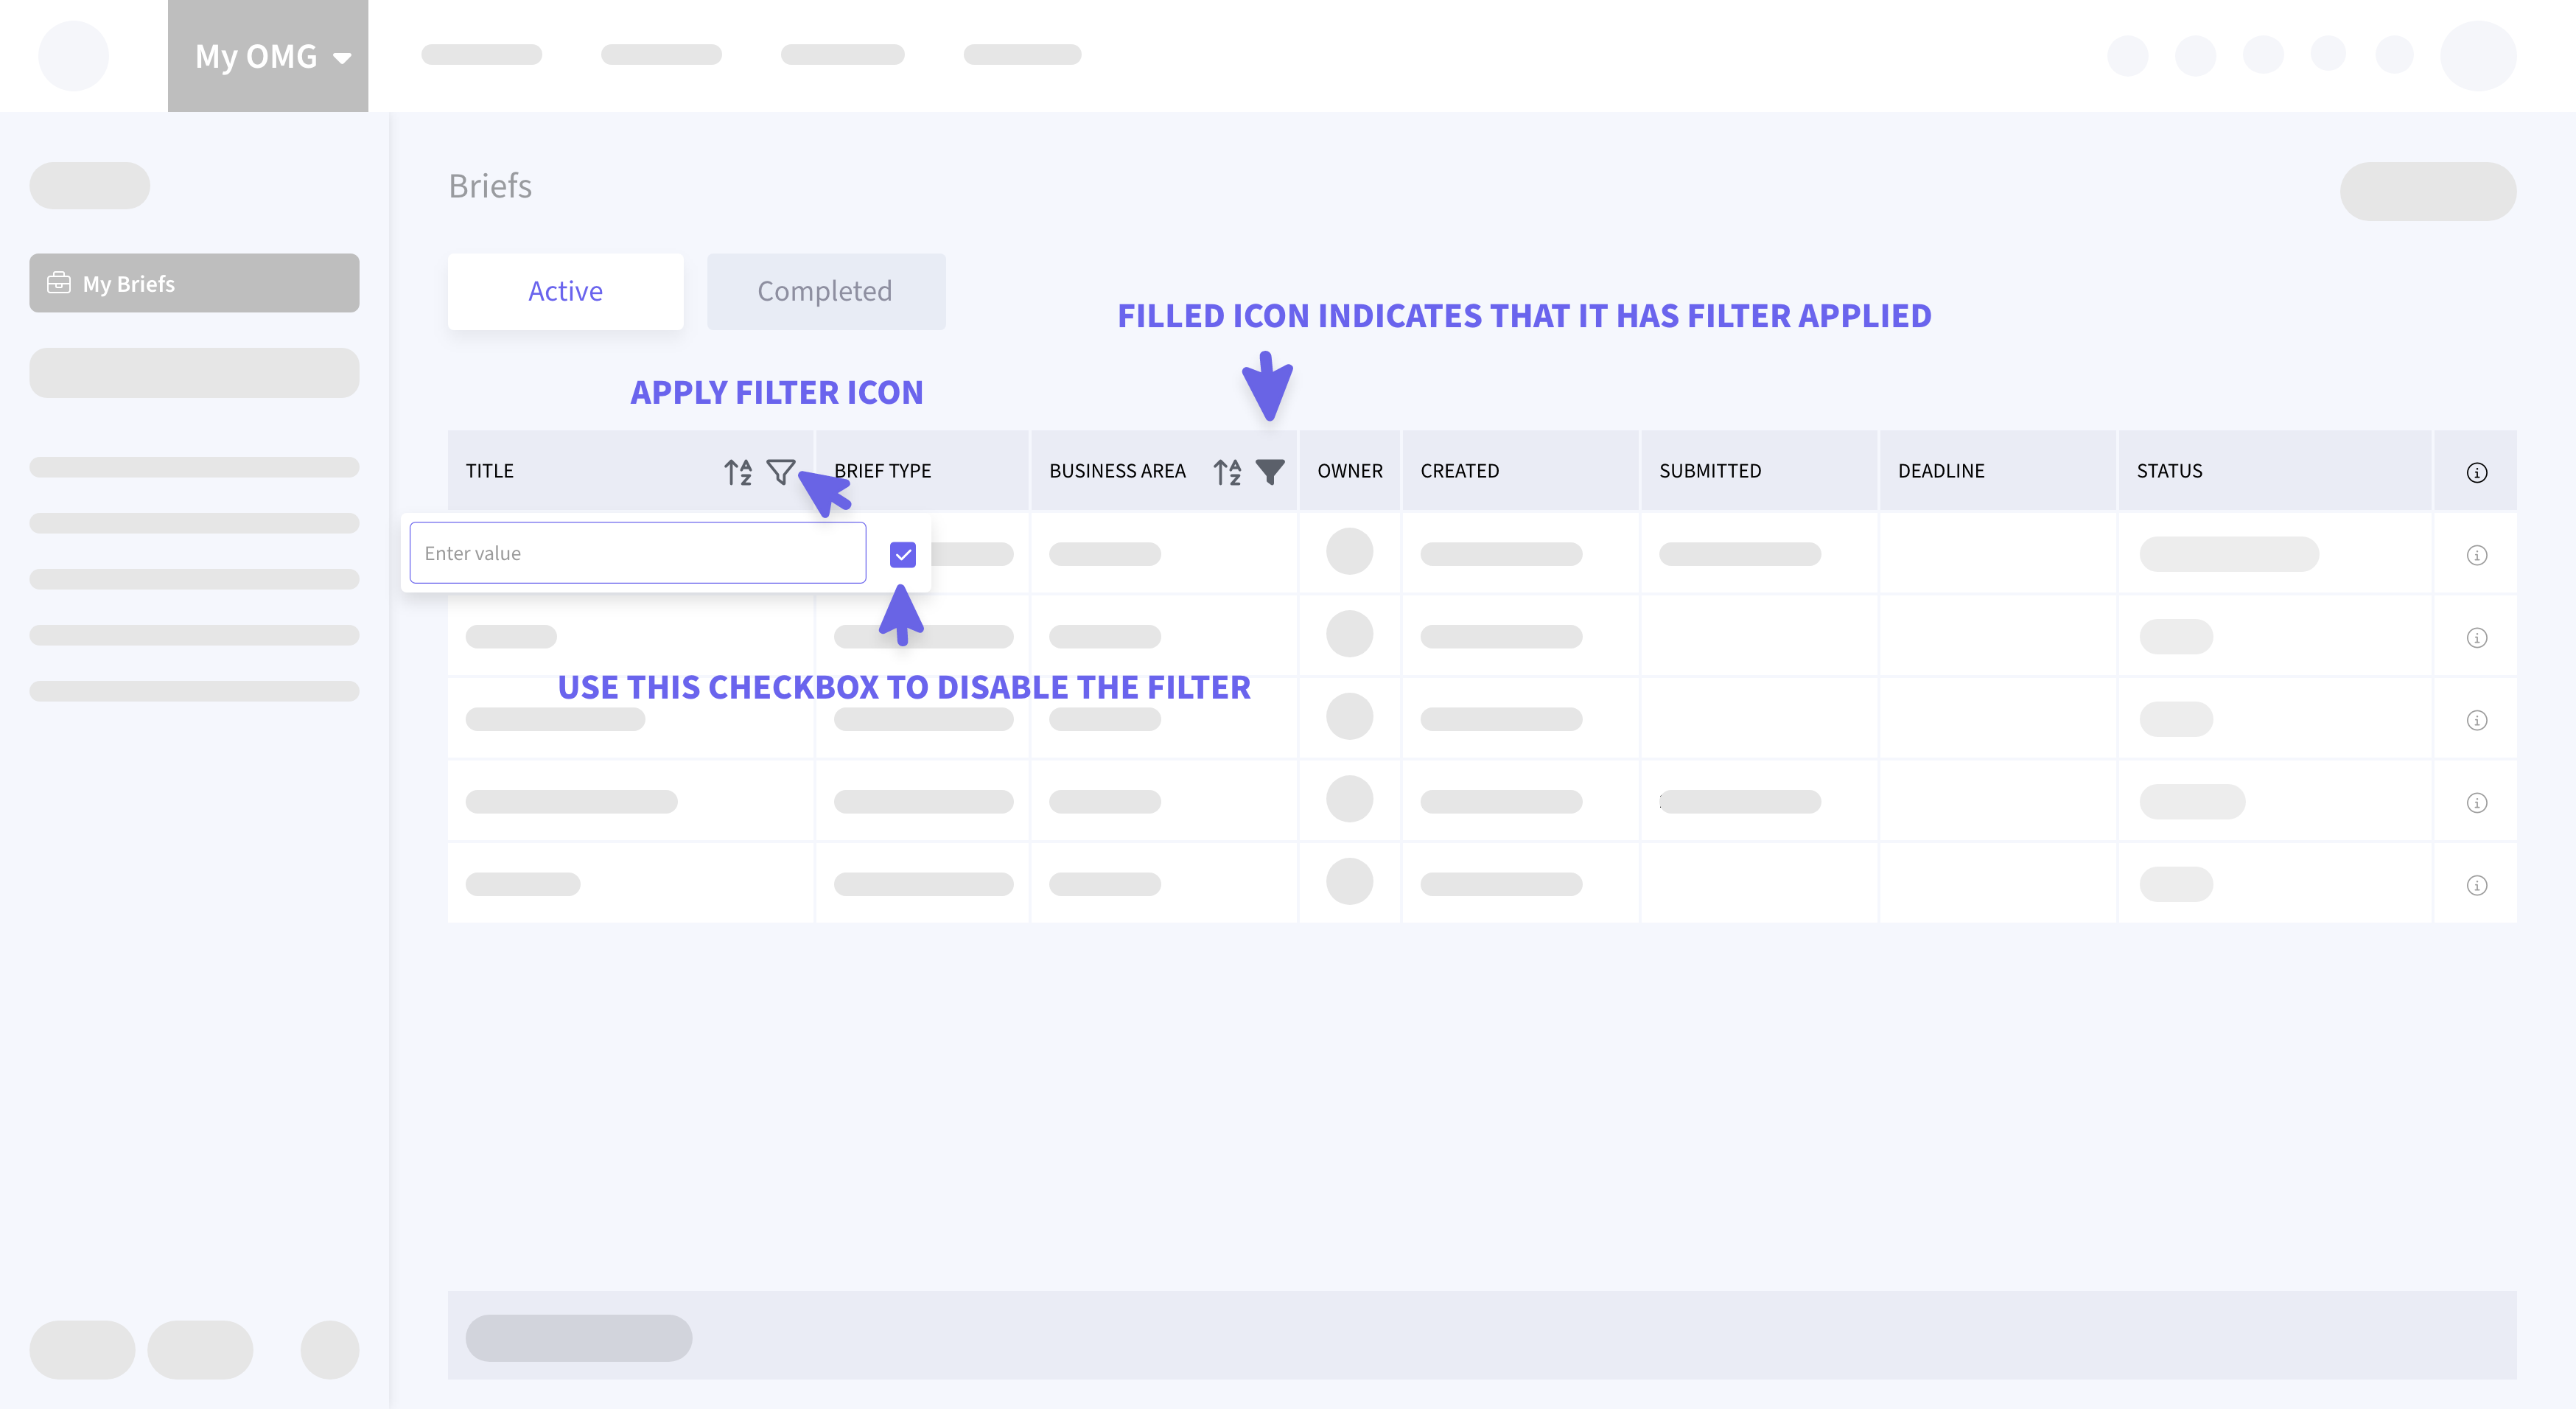Click the Created column header
2576x1409 pixels.
(1459, 471)
